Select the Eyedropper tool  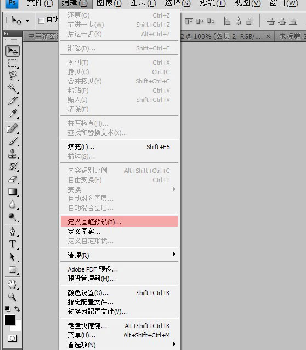(x=13, y=114)
